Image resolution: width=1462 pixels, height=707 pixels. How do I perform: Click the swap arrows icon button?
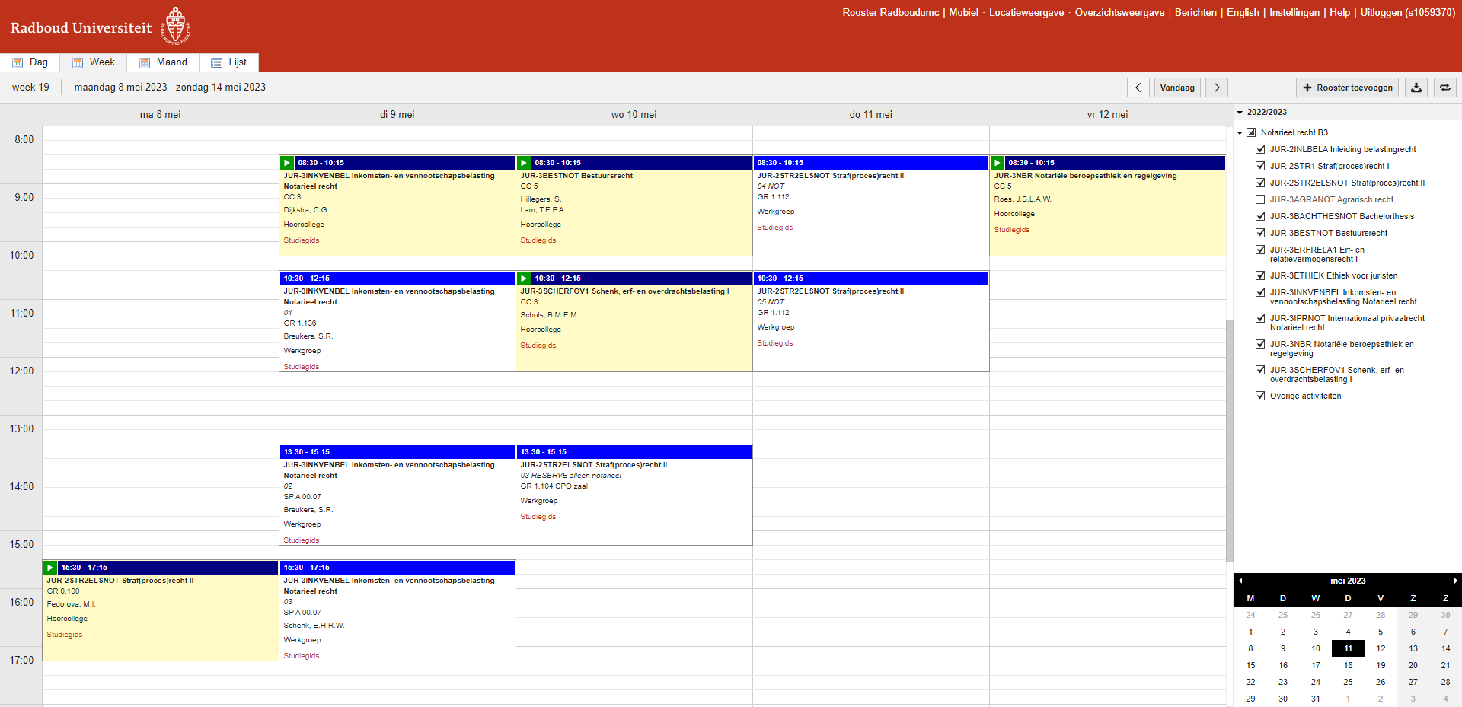click(x=1444, y=88)
